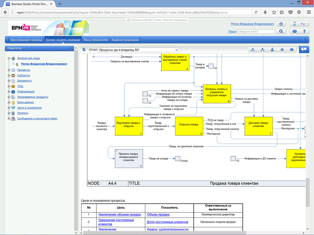This screenshot has width=314, height=235.
Task: Switch to Персональная страница tab
Action: (x=26, y=40)
